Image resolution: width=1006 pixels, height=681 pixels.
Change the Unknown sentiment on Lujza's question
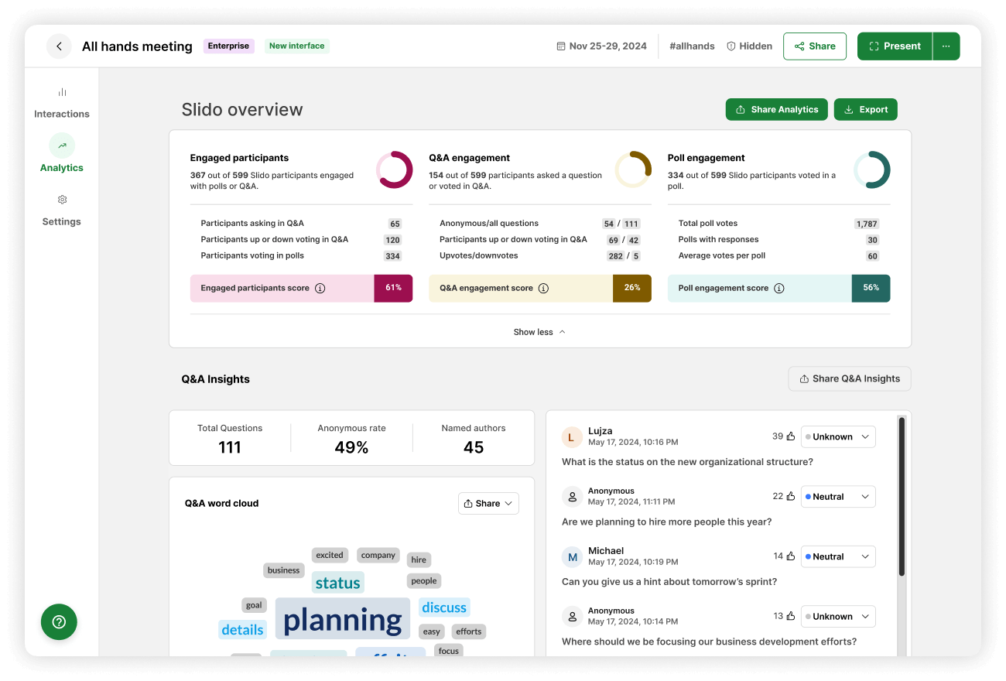[x=838, y=436]
